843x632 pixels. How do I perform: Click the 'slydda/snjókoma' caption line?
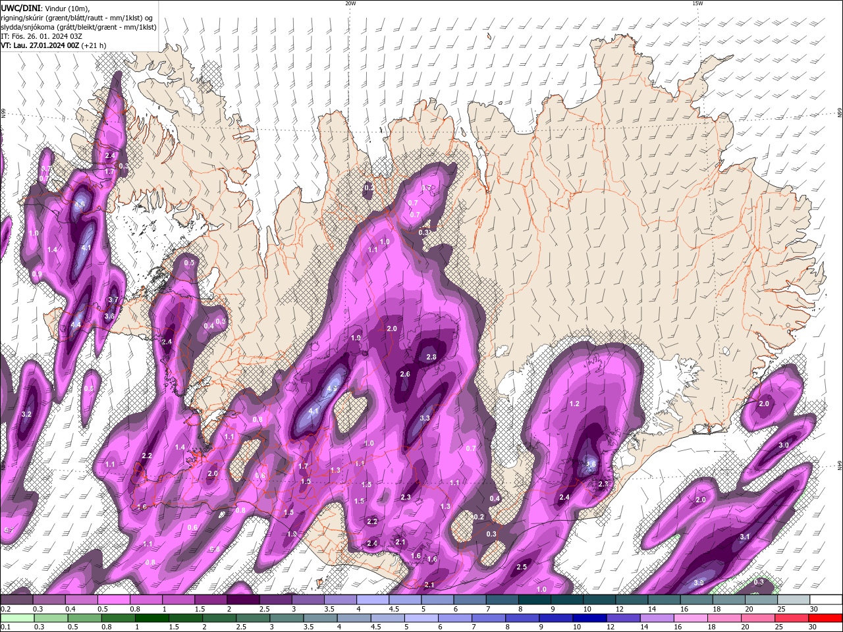point(78,27)
